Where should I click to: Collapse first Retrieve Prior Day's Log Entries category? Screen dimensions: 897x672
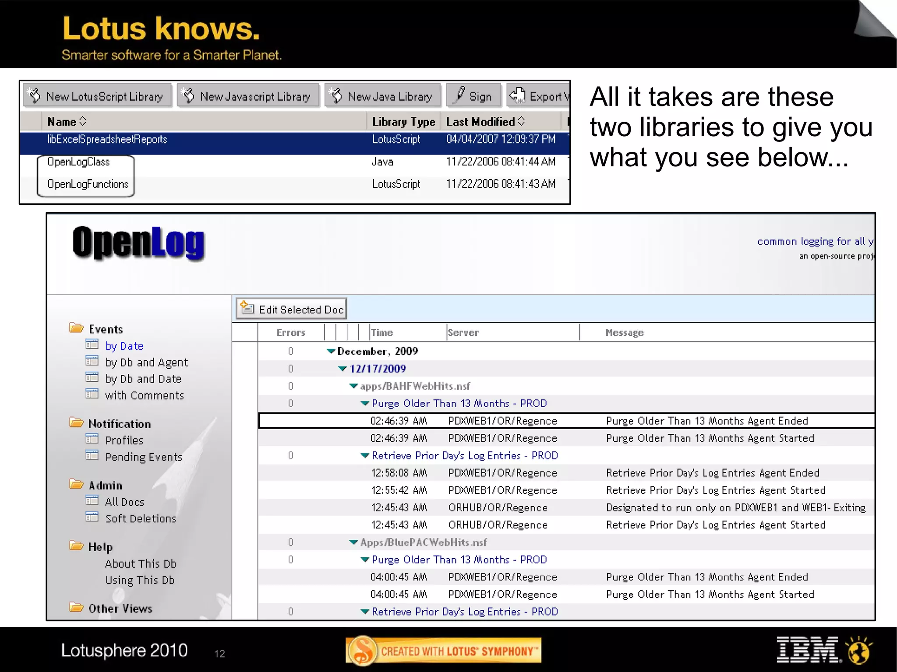point(365,455)
